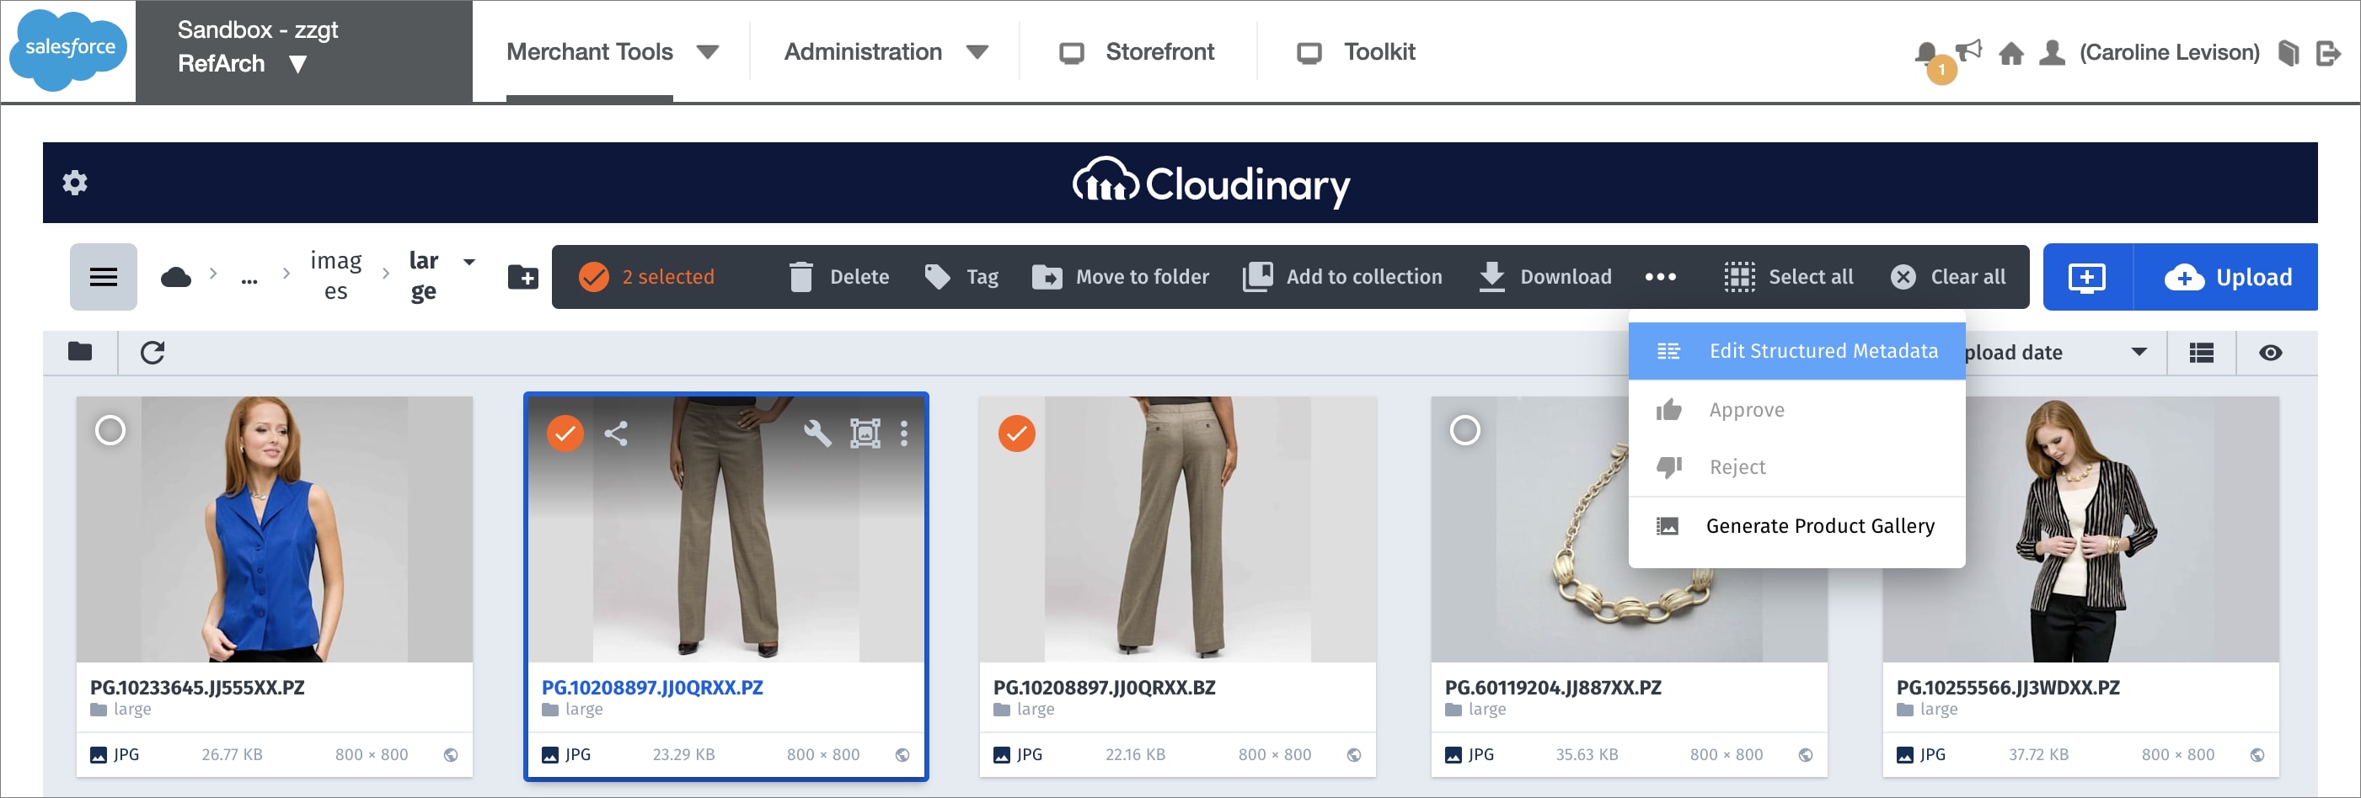This screenshot has height=798, width=2361.
Task: Refresh the asset list
Action: pos(153,353)
